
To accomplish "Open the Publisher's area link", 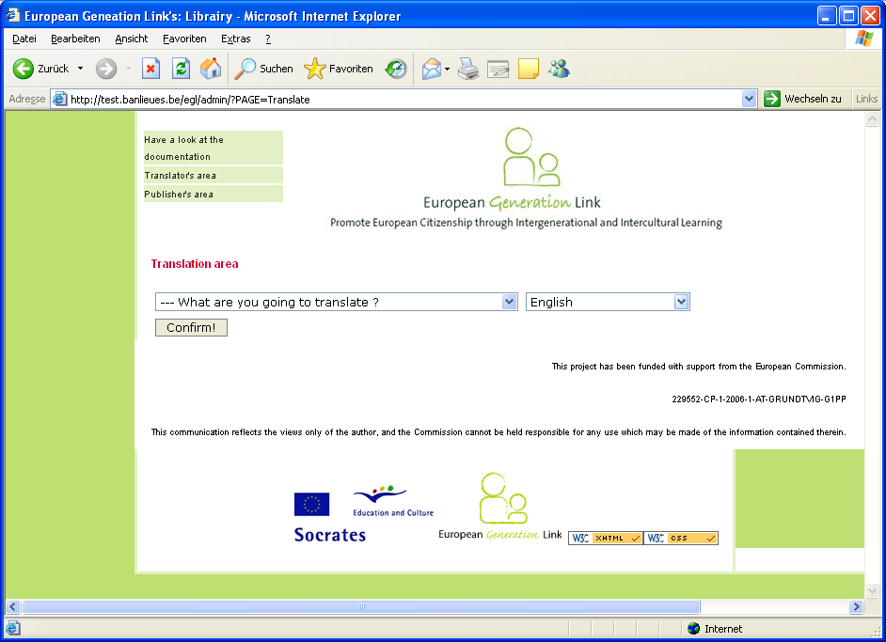I will [213, 194].
